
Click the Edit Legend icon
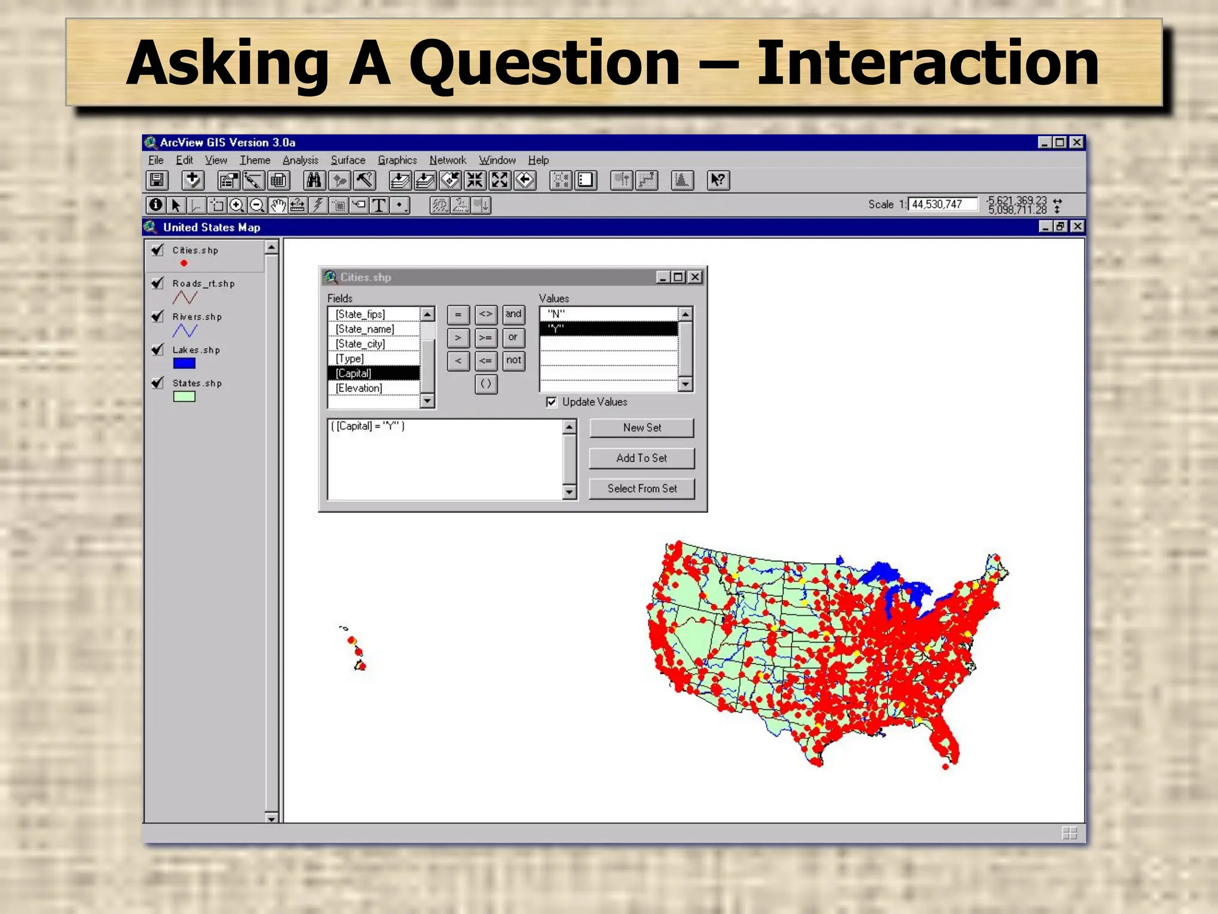click(x=253, y=180)
